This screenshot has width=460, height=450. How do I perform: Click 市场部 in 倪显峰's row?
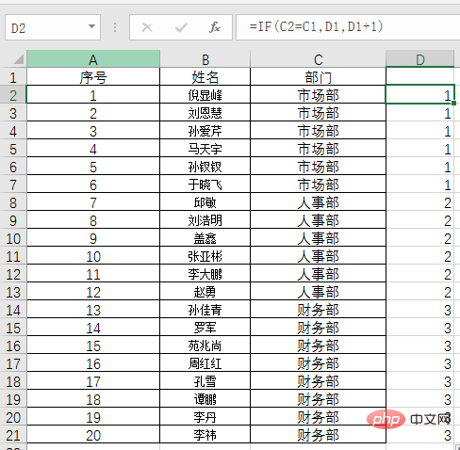(x=318, y=94)
